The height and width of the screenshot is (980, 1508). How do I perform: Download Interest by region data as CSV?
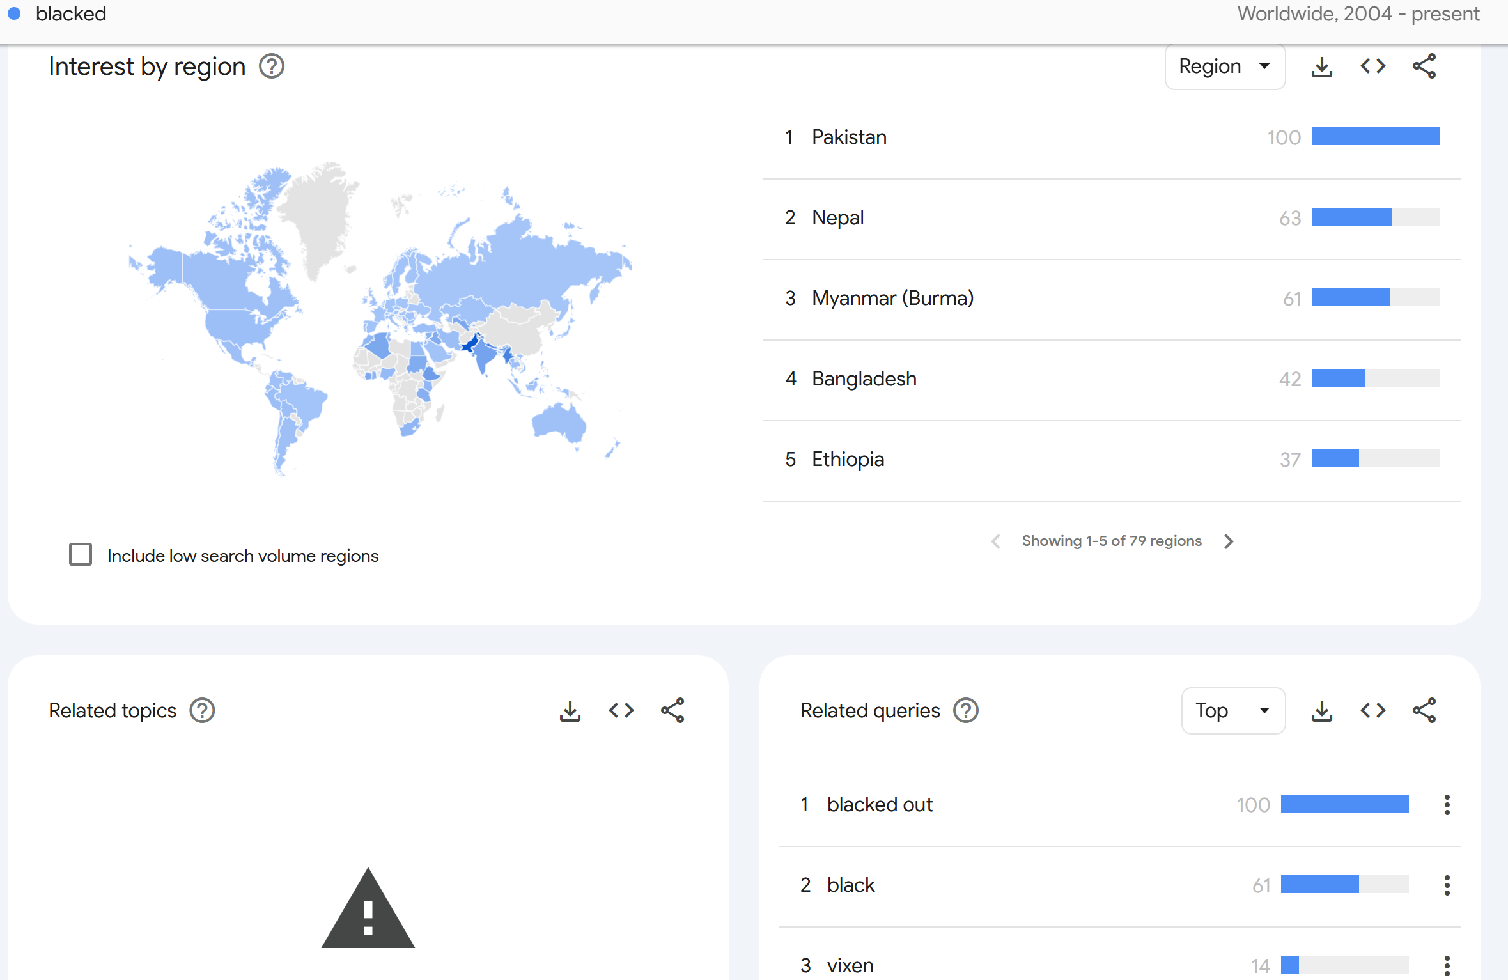point(1321,66)
